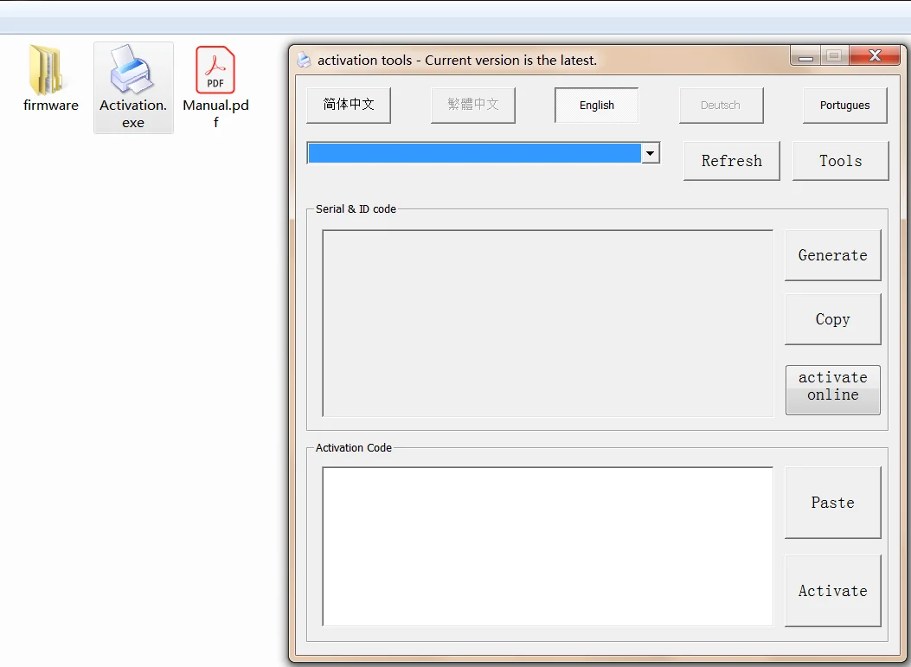The width and height of the screenshot is (911, 667).
Task: Switch language to 简体中文
Action: pyautogui.click(x=349, y=106)
